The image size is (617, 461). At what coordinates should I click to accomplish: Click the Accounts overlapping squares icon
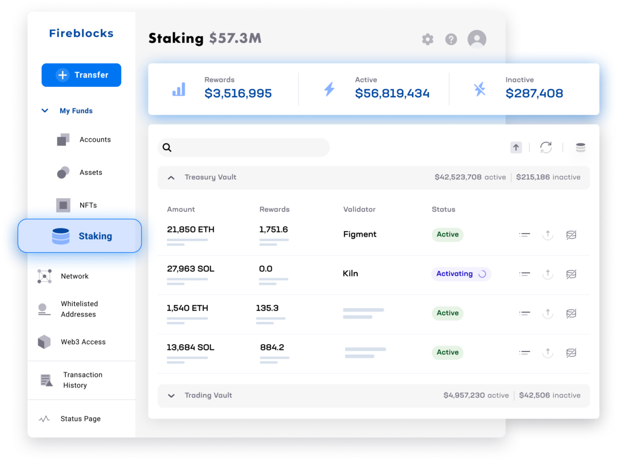pyautogui.click(x=63, y=139)
